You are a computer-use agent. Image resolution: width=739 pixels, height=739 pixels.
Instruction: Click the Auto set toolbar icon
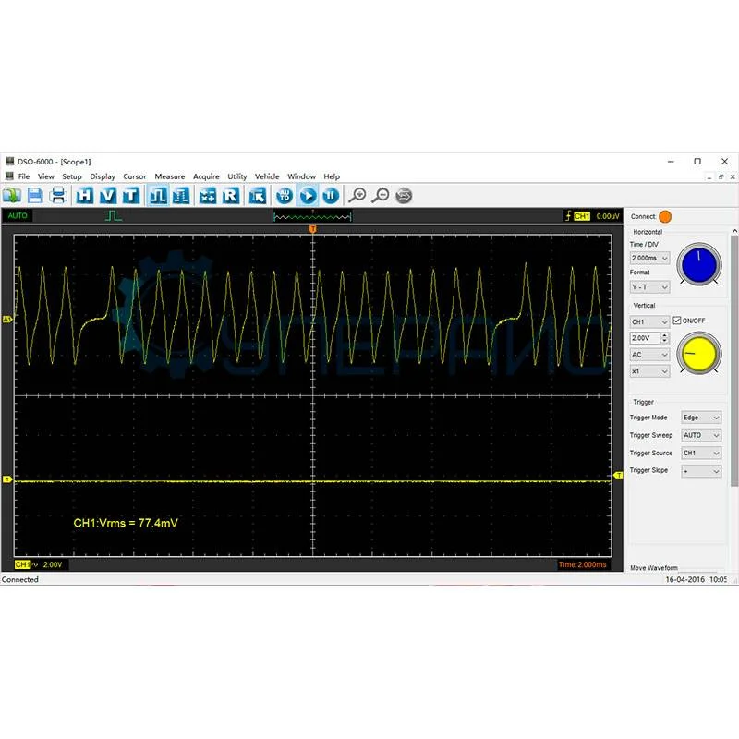point(285,195)
